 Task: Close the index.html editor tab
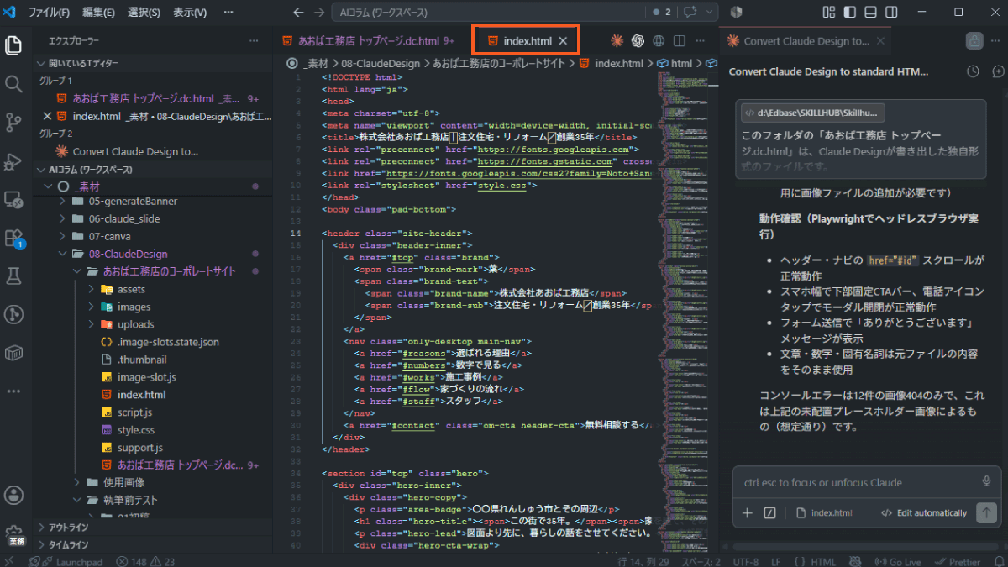pyautogui.click(x=563, y=40)
